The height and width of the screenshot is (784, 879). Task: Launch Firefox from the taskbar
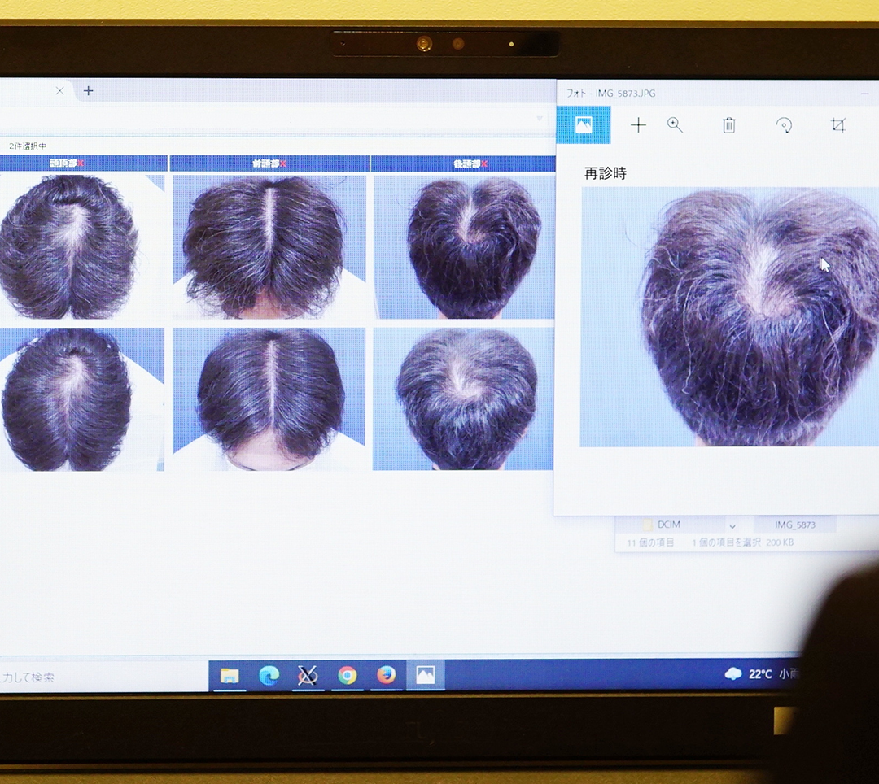(x=387, y=675)
